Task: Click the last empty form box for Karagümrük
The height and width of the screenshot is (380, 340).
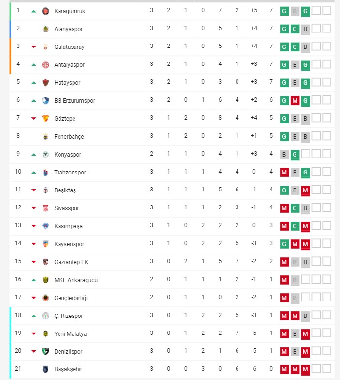Action: [326, 11]
